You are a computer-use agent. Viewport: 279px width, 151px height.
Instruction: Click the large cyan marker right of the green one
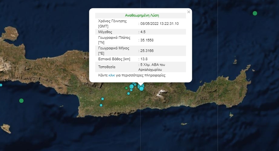(131, 87)
